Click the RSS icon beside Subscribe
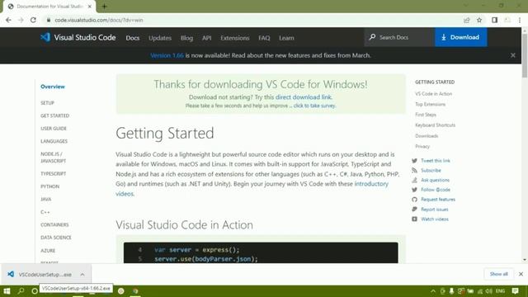 [x=414, y=171]
